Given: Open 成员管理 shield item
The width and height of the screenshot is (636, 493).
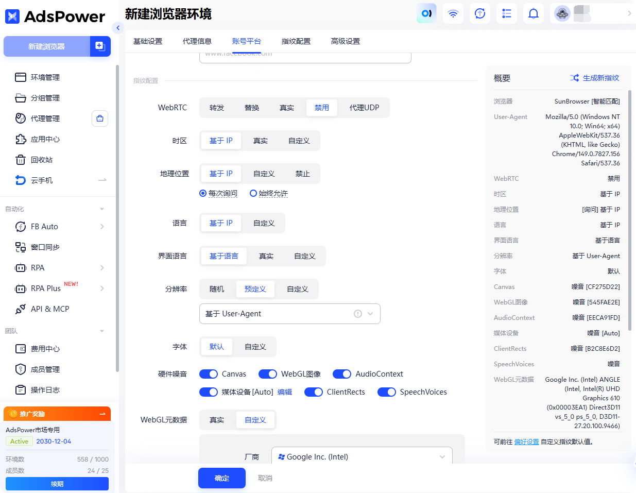Looking at the screenshot, I should point(45,369).
